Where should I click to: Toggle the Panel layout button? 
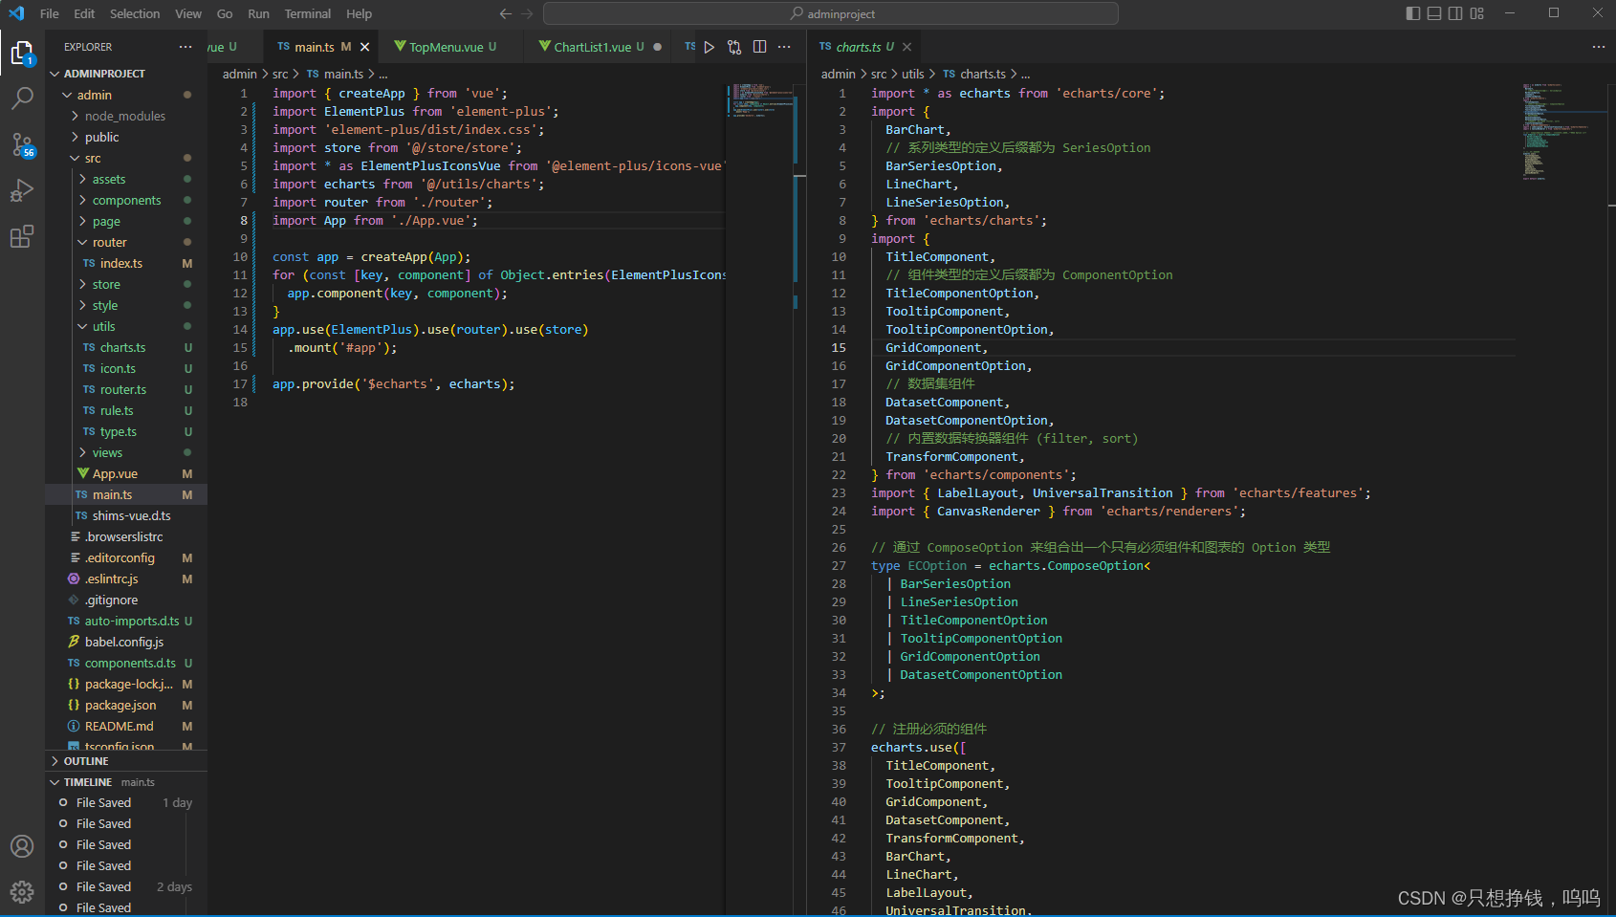point(1434,13)
